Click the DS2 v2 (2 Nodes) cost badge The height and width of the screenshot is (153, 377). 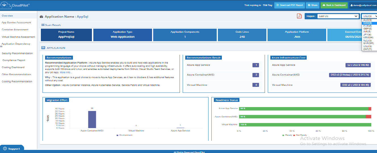tap(349, 75)
